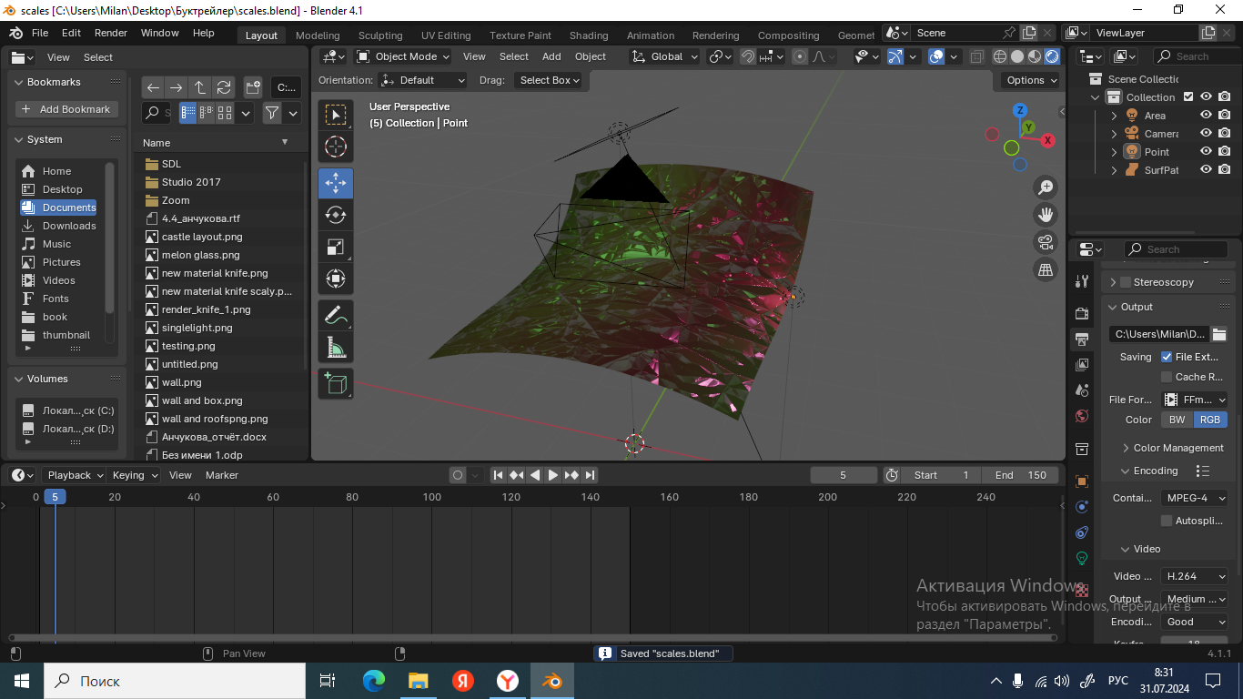Open the MPEG-4 container dropdown
This screenshot has width=1243, height=699.
[1195, 498]
